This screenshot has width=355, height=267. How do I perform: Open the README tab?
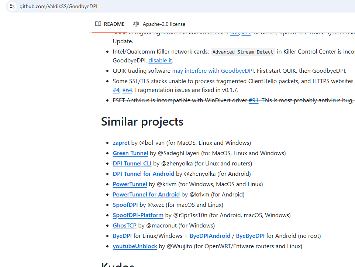[x=110, y=24]
